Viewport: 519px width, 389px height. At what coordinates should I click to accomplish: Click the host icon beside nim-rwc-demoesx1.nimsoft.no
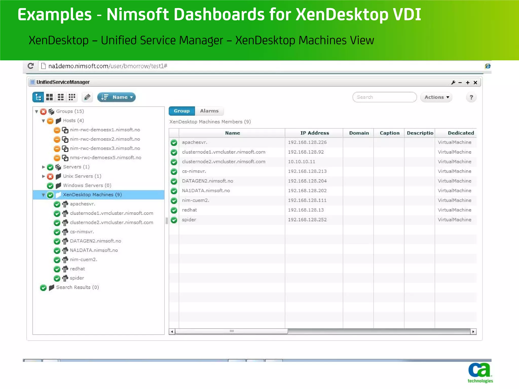[x=65, y=130]
